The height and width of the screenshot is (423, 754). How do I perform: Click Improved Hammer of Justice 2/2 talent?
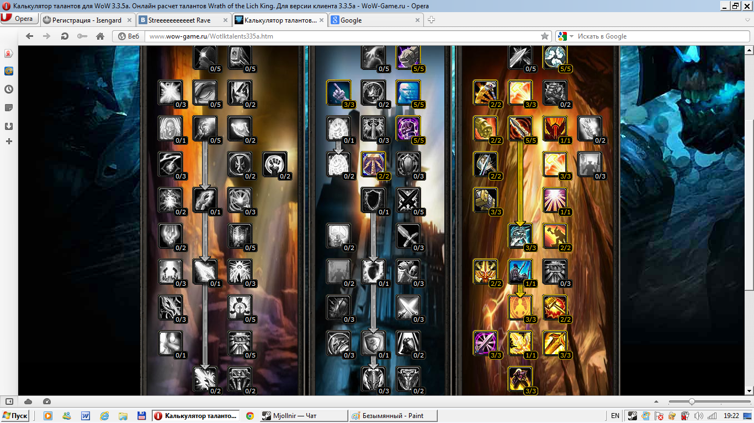pyautogui.click(x=373, y=164)
